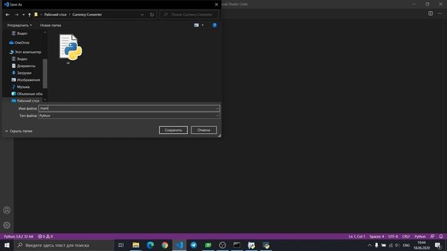Split the VS Code editor

click(x=430, y=13)
